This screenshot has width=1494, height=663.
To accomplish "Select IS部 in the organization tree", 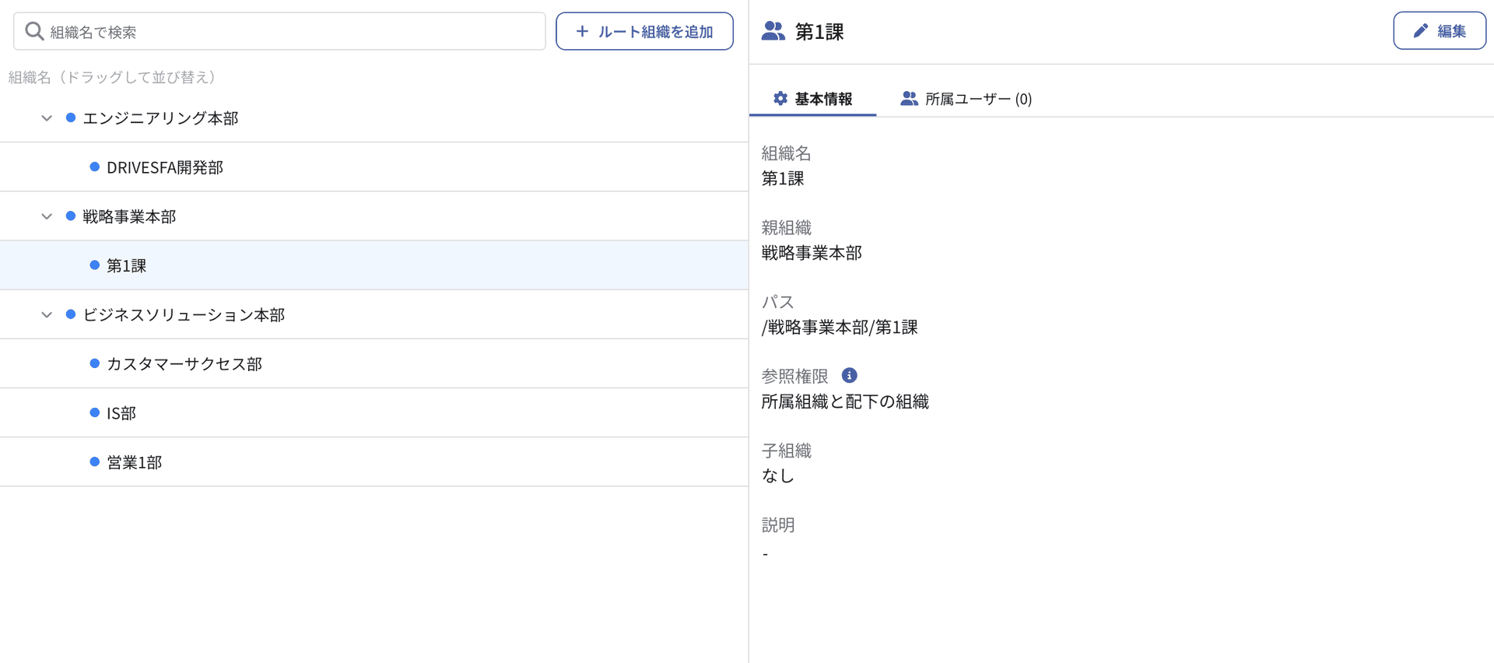I will (x=121, y=413).
